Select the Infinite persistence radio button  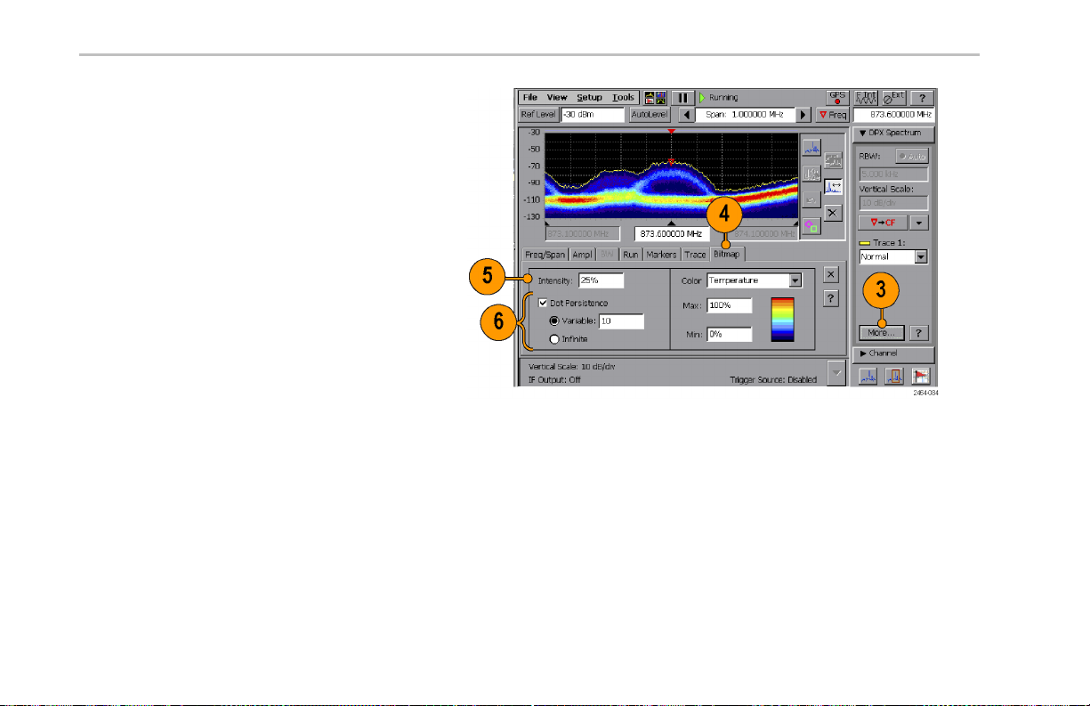[x=554, y=339]
